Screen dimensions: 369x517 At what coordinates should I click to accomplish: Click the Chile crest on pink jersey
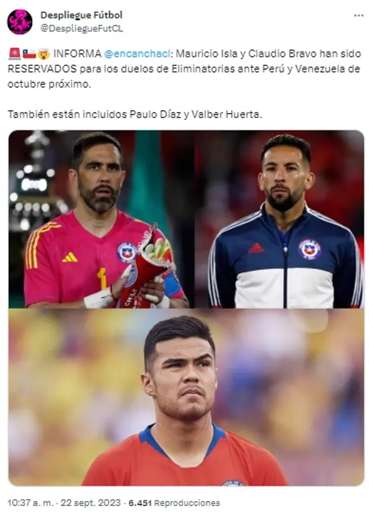tap(127, 253)
